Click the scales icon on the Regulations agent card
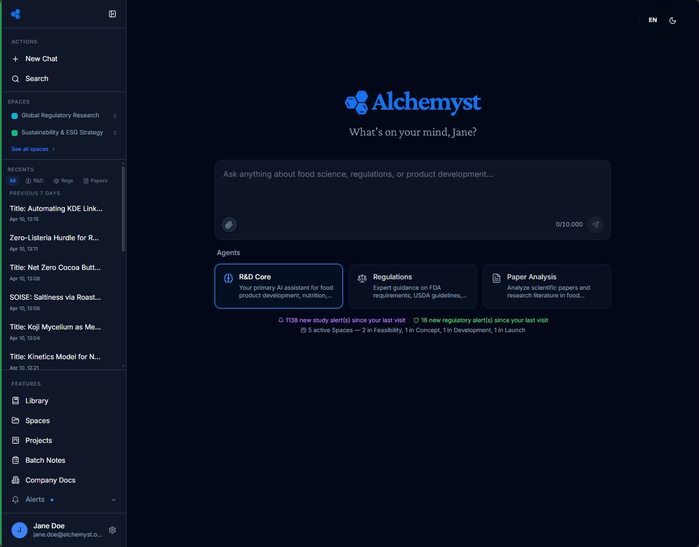Viewport: 699px width, 547px height. pos(362,278)
